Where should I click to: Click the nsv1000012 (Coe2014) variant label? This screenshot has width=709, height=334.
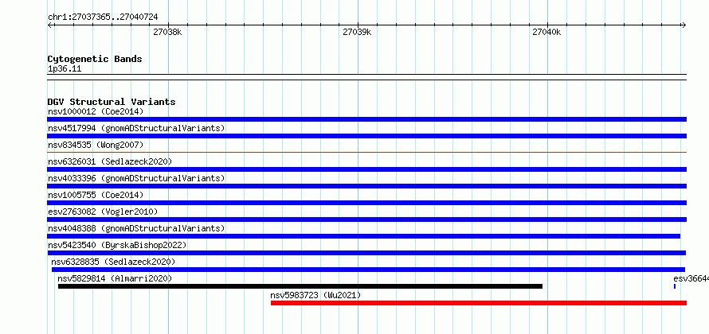[96, 111]
